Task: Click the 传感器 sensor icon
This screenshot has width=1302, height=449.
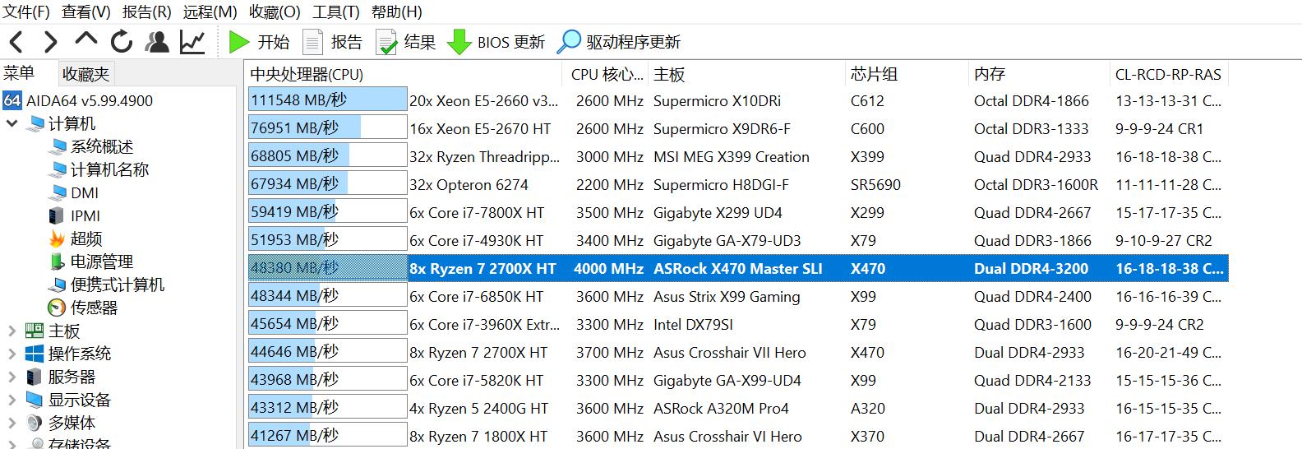Action: pos(57,308)
